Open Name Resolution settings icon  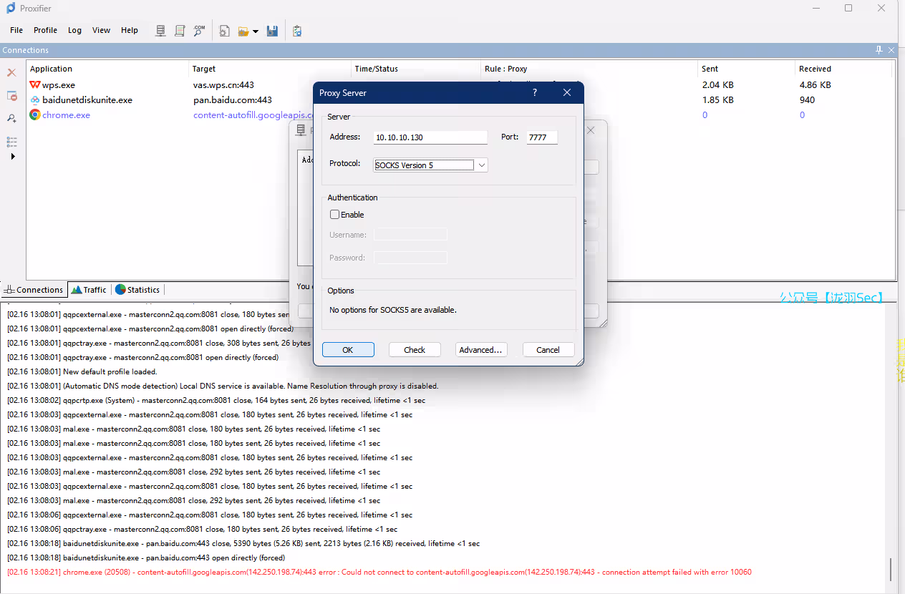point(200,31)
